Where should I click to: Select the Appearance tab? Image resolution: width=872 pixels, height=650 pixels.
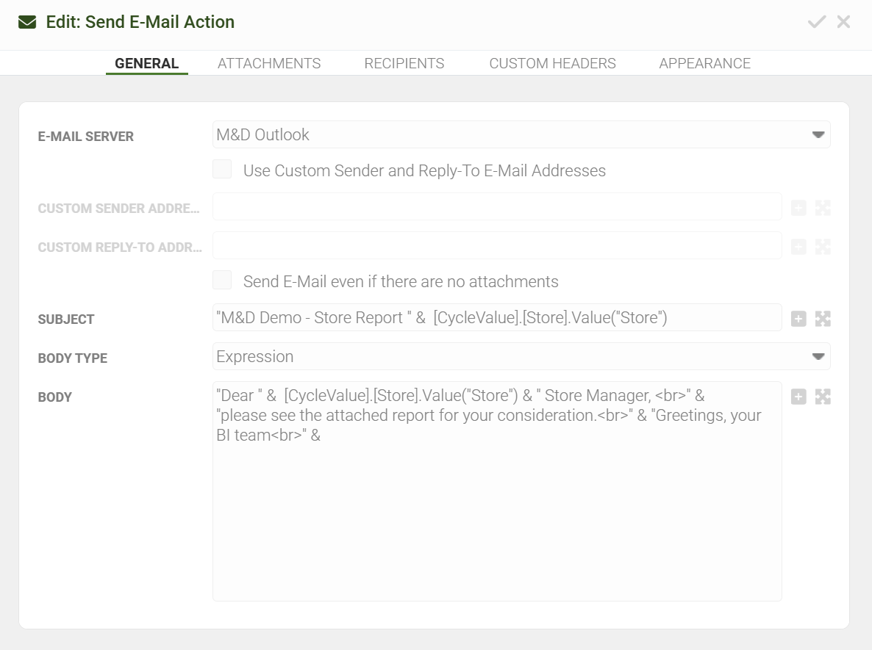(704, 63)
